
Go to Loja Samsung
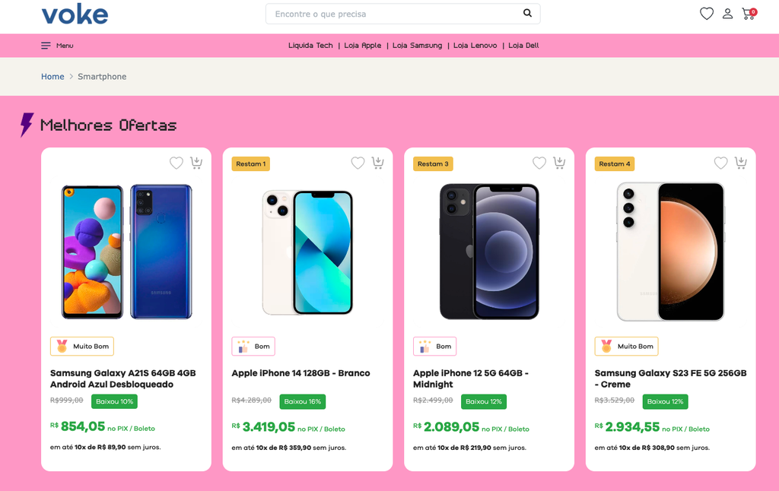(417, 46)
